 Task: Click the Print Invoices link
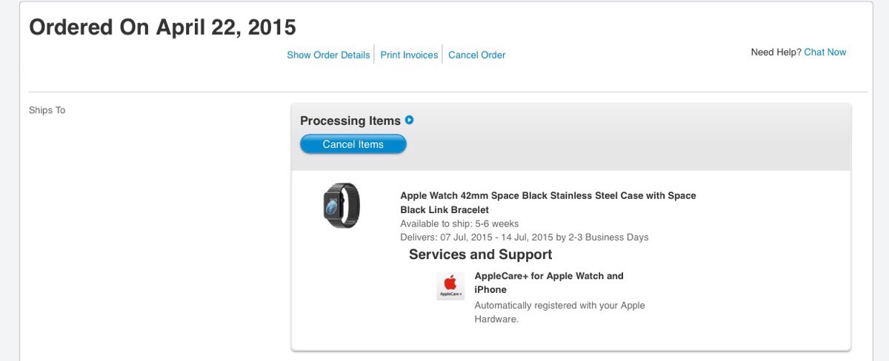[x=409, y=55]
